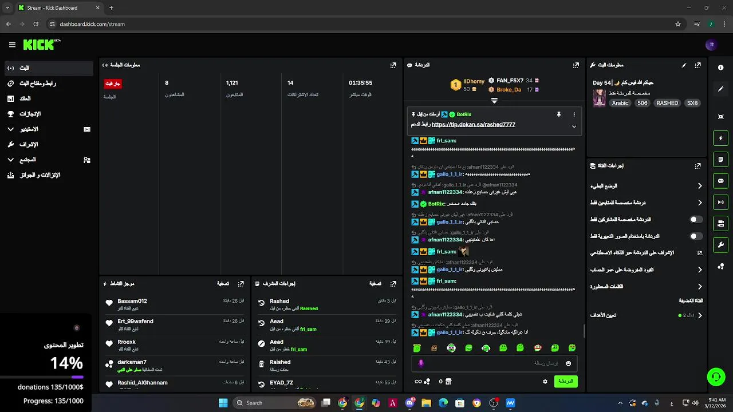The height and width of the screenshot is (412, 733).
Task: Pop out the Channel actions panel
Action: tap(697, 166)
